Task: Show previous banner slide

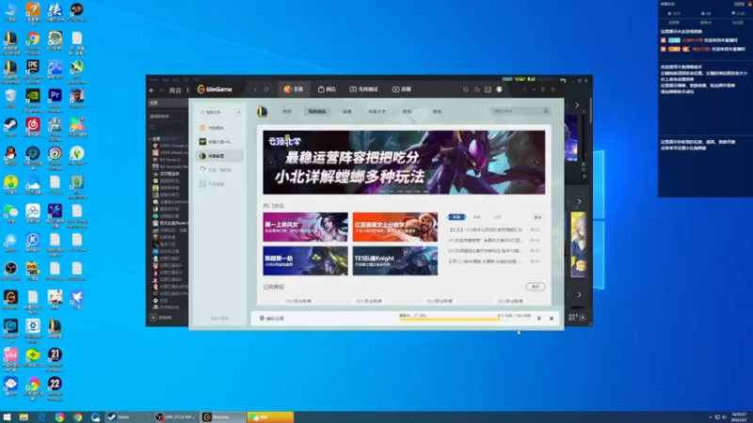Action: (x=271, y=163)
